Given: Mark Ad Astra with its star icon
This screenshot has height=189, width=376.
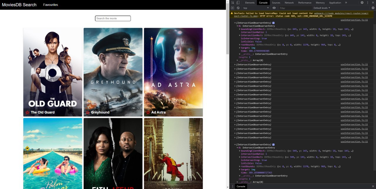Looking at the screenshot, I should click(x=148, y=112).
